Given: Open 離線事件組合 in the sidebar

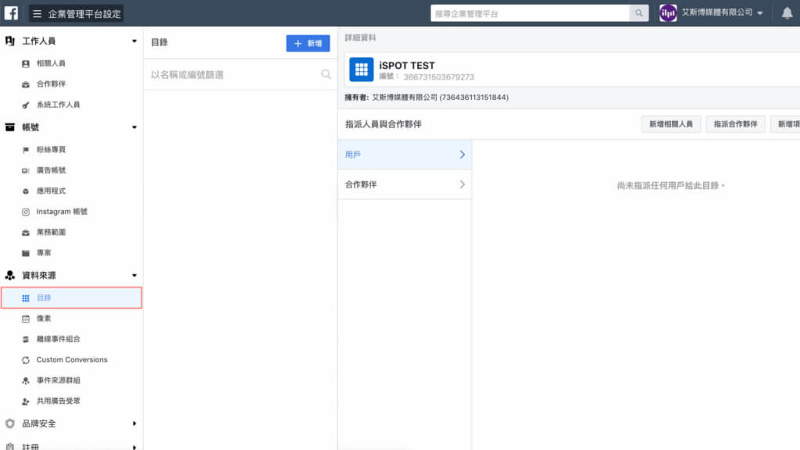Looking at the screenshot, I should click(58, 339).
